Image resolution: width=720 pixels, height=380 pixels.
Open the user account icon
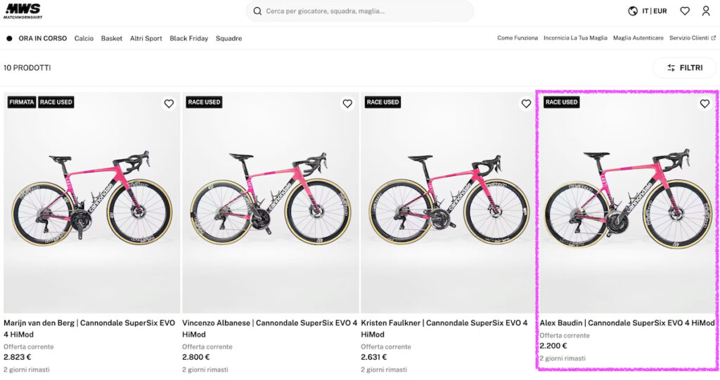[706, 11]
